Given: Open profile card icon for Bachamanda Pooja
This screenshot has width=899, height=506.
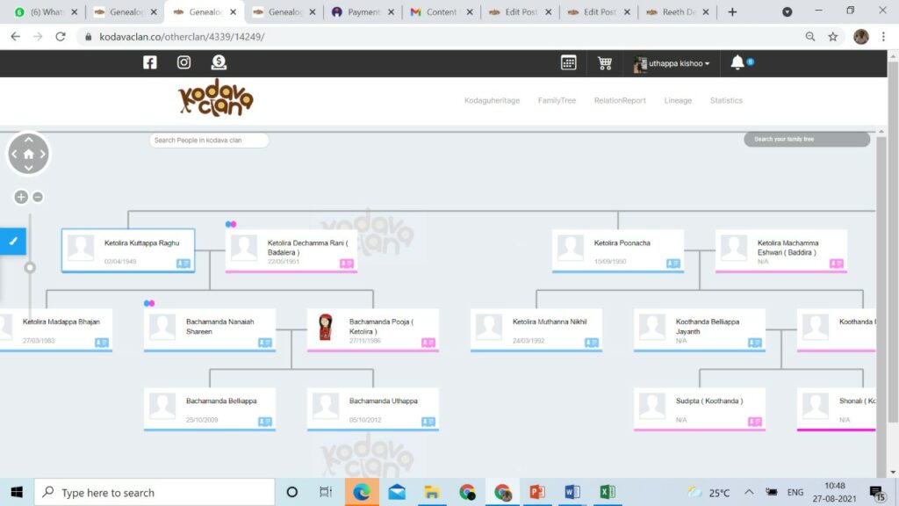Looking at the screenshot, I should point(428,343).
